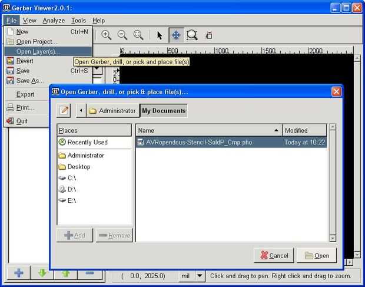
Task: Click the measure tool icon
Action: [208, 35]
